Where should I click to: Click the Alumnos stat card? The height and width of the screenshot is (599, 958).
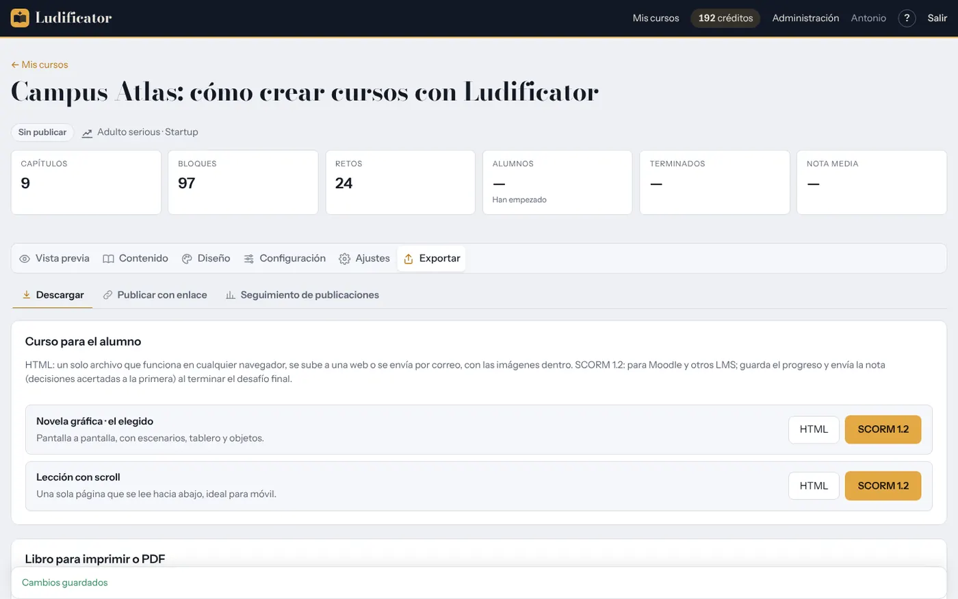[558, 183]
